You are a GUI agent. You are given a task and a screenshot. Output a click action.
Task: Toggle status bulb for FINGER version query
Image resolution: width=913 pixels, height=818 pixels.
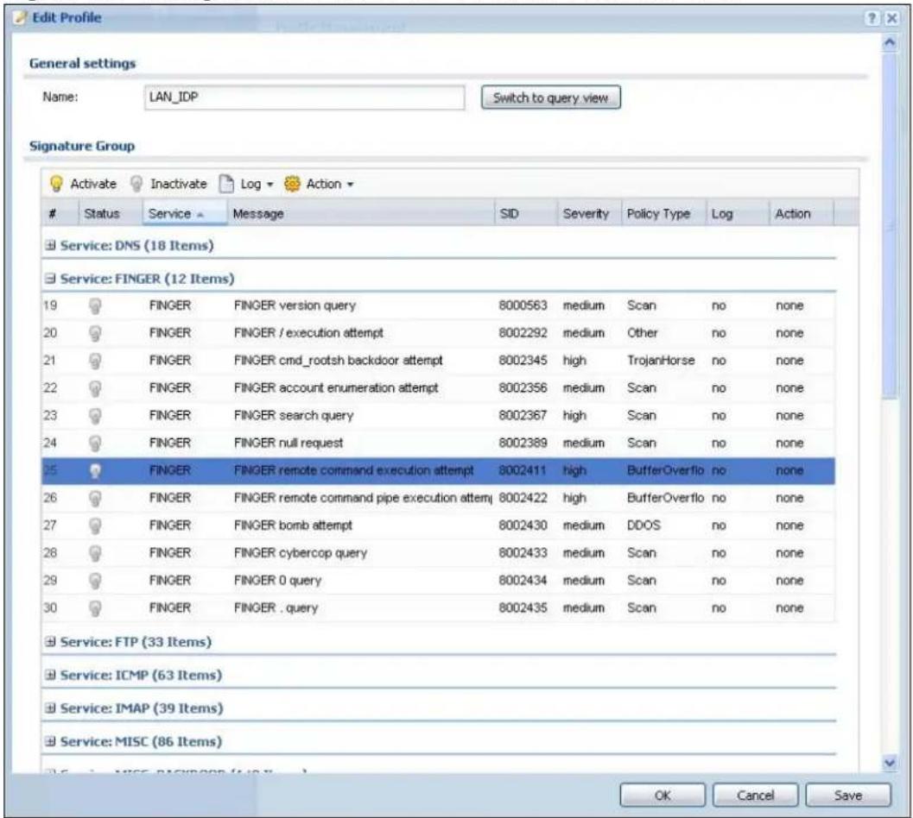click(x=95, y=306)
